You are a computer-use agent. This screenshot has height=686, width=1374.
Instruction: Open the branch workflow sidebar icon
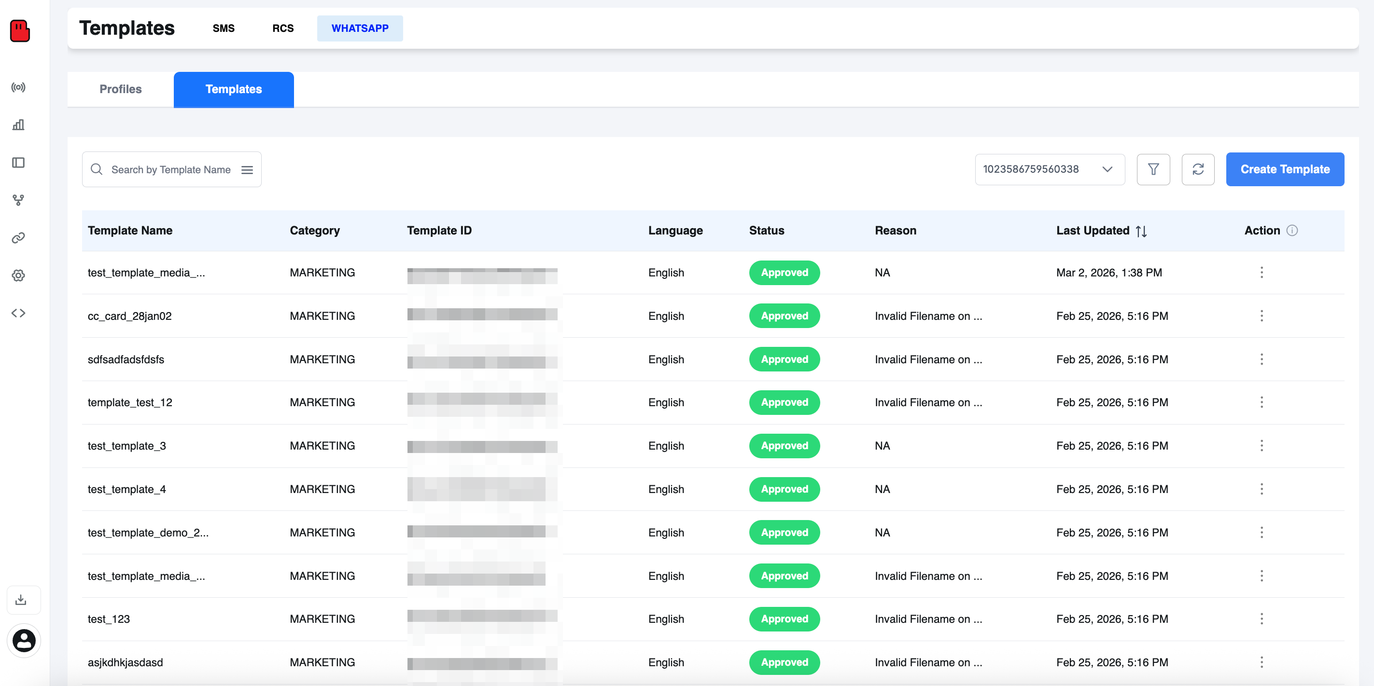click(19, 200)
